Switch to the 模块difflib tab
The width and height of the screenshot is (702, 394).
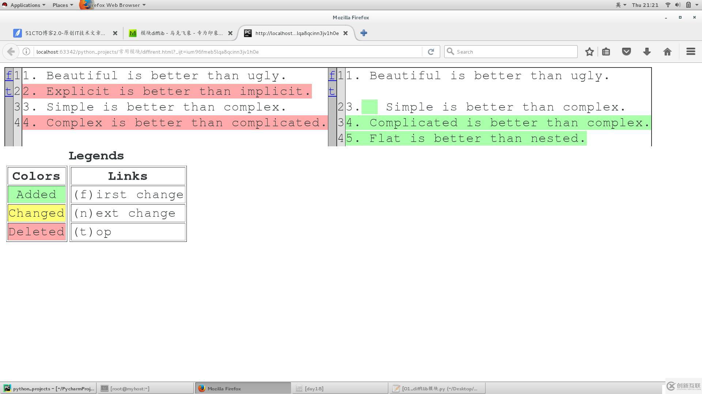click(181, 33)
